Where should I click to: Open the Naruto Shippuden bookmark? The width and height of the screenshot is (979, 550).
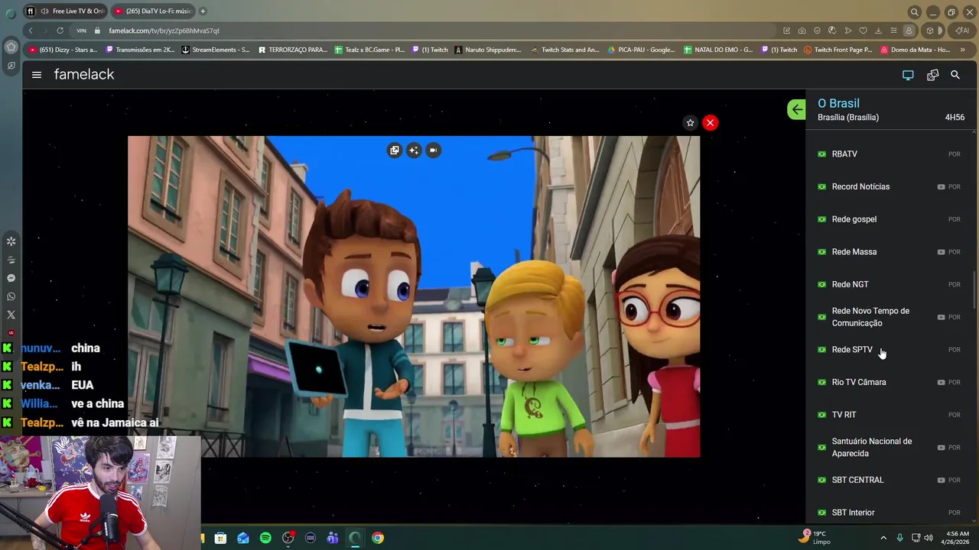(x=488, y=50)
